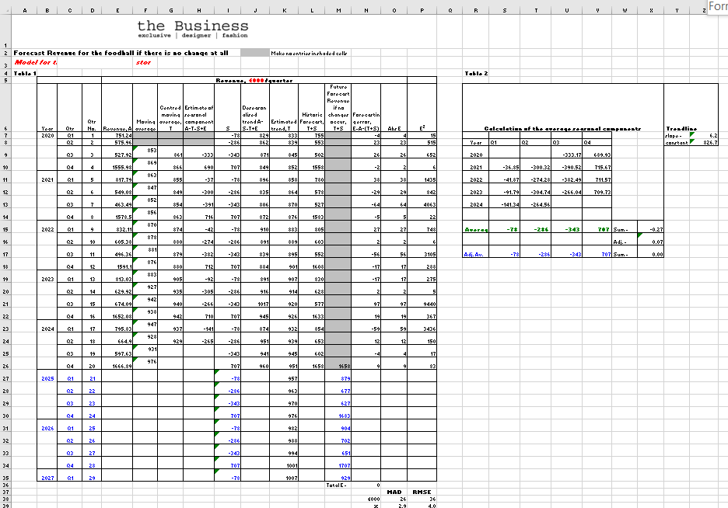Image resolution: width=728 pixels, height=508 pixels.
Task: Select revenue cell 751.24
Action: point(117,135)
